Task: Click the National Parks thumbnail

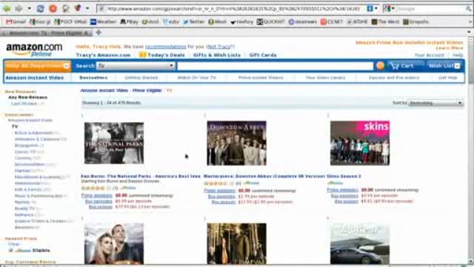Action: pos(114,143)
